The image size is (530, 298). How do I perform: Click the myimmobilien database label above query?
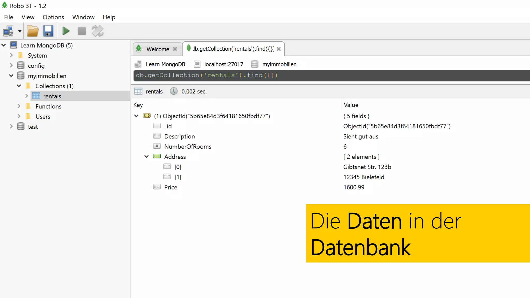(x=279, y=64)
